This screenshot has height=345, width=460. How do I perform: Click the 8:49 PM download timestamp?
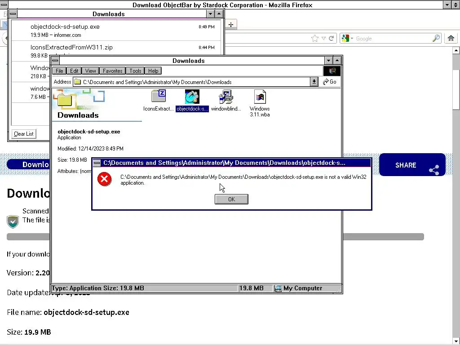[x=207, y=27]
